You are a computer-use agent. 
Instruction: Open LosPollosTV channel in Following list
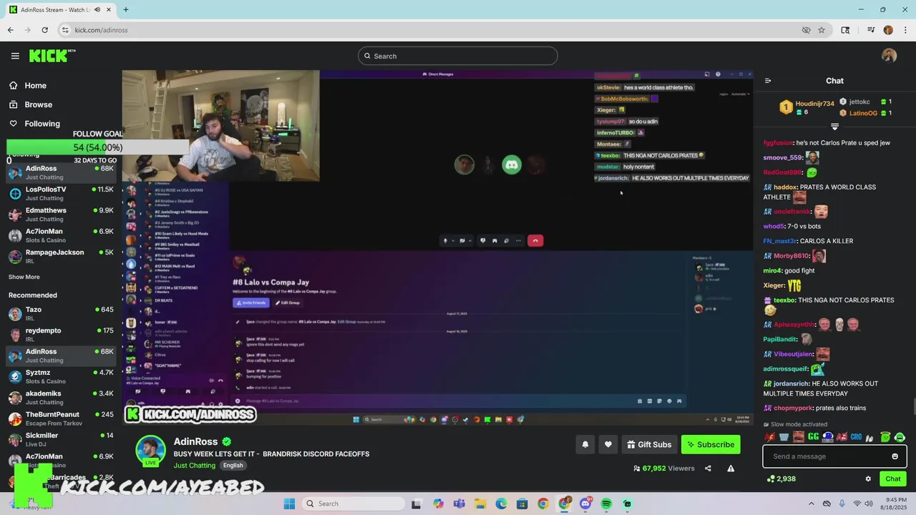tap(61, 193)
